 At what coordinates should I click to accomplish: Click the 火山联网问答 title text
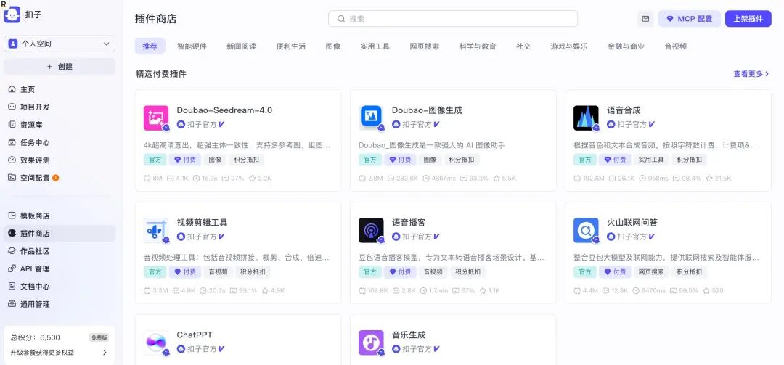click(x=632, y=223)
